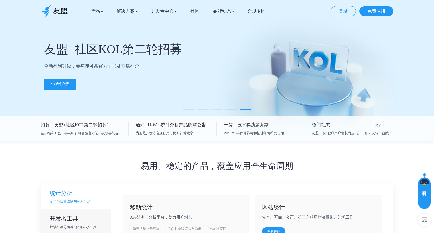434x233 pixels.
Task: Click the 友盟+ logo
Action: click(57, 11)
